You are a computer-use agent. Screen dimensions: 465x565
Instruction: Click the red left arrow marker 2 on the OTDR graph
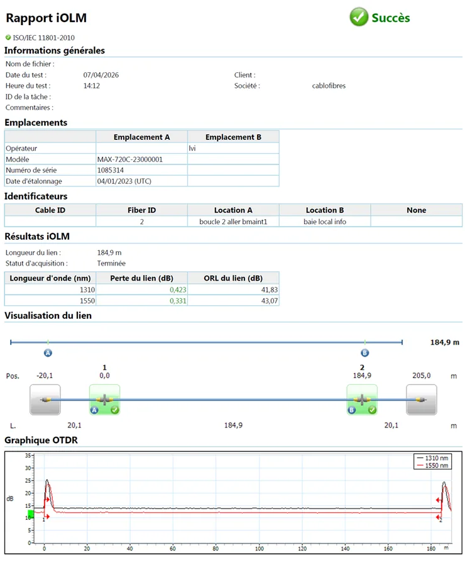(439, 500)
